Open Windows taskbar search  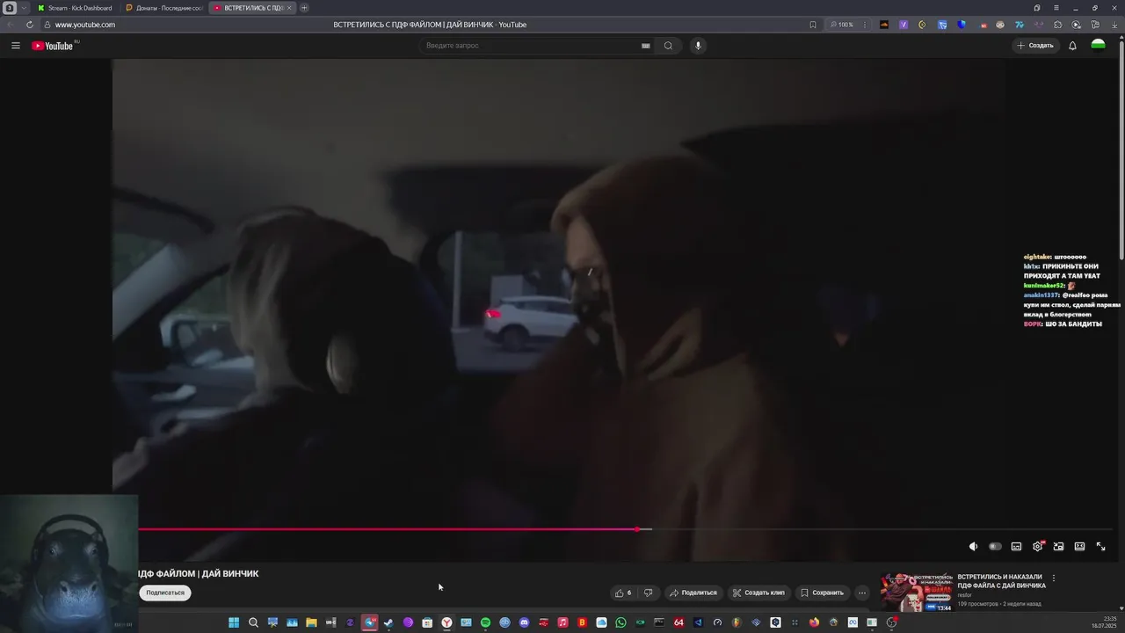coord(253,622)
